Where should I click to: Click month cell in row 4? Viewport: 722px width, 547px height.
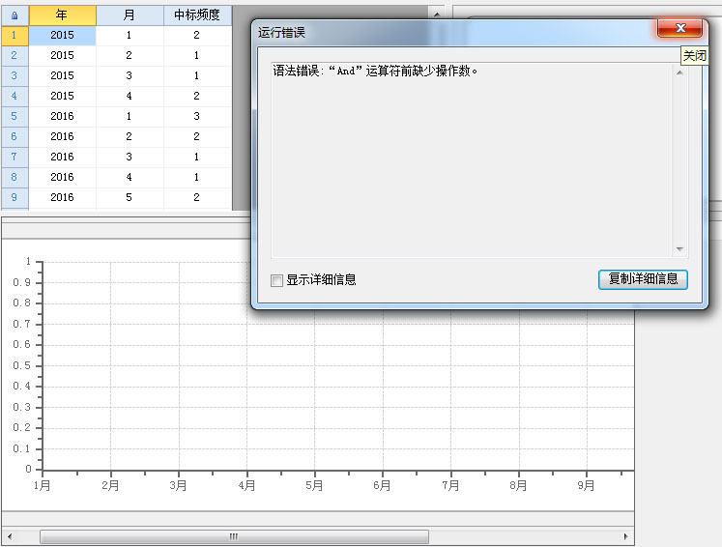pyautogui.click(x=130, y=97)
